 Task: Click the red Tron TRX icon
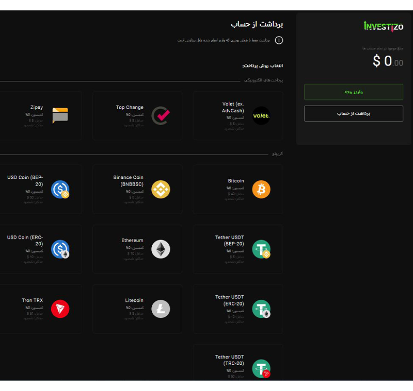click(x=60, y=309)
